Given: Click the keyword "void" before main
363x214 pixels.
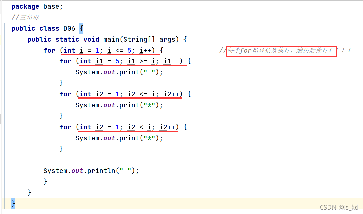Looking at the screenshot, I should (91, 39).
